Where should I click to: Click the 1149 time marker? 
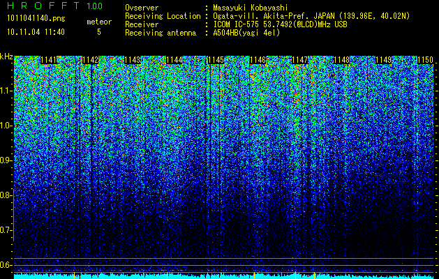pyautogui.click(x=384, y=60)
